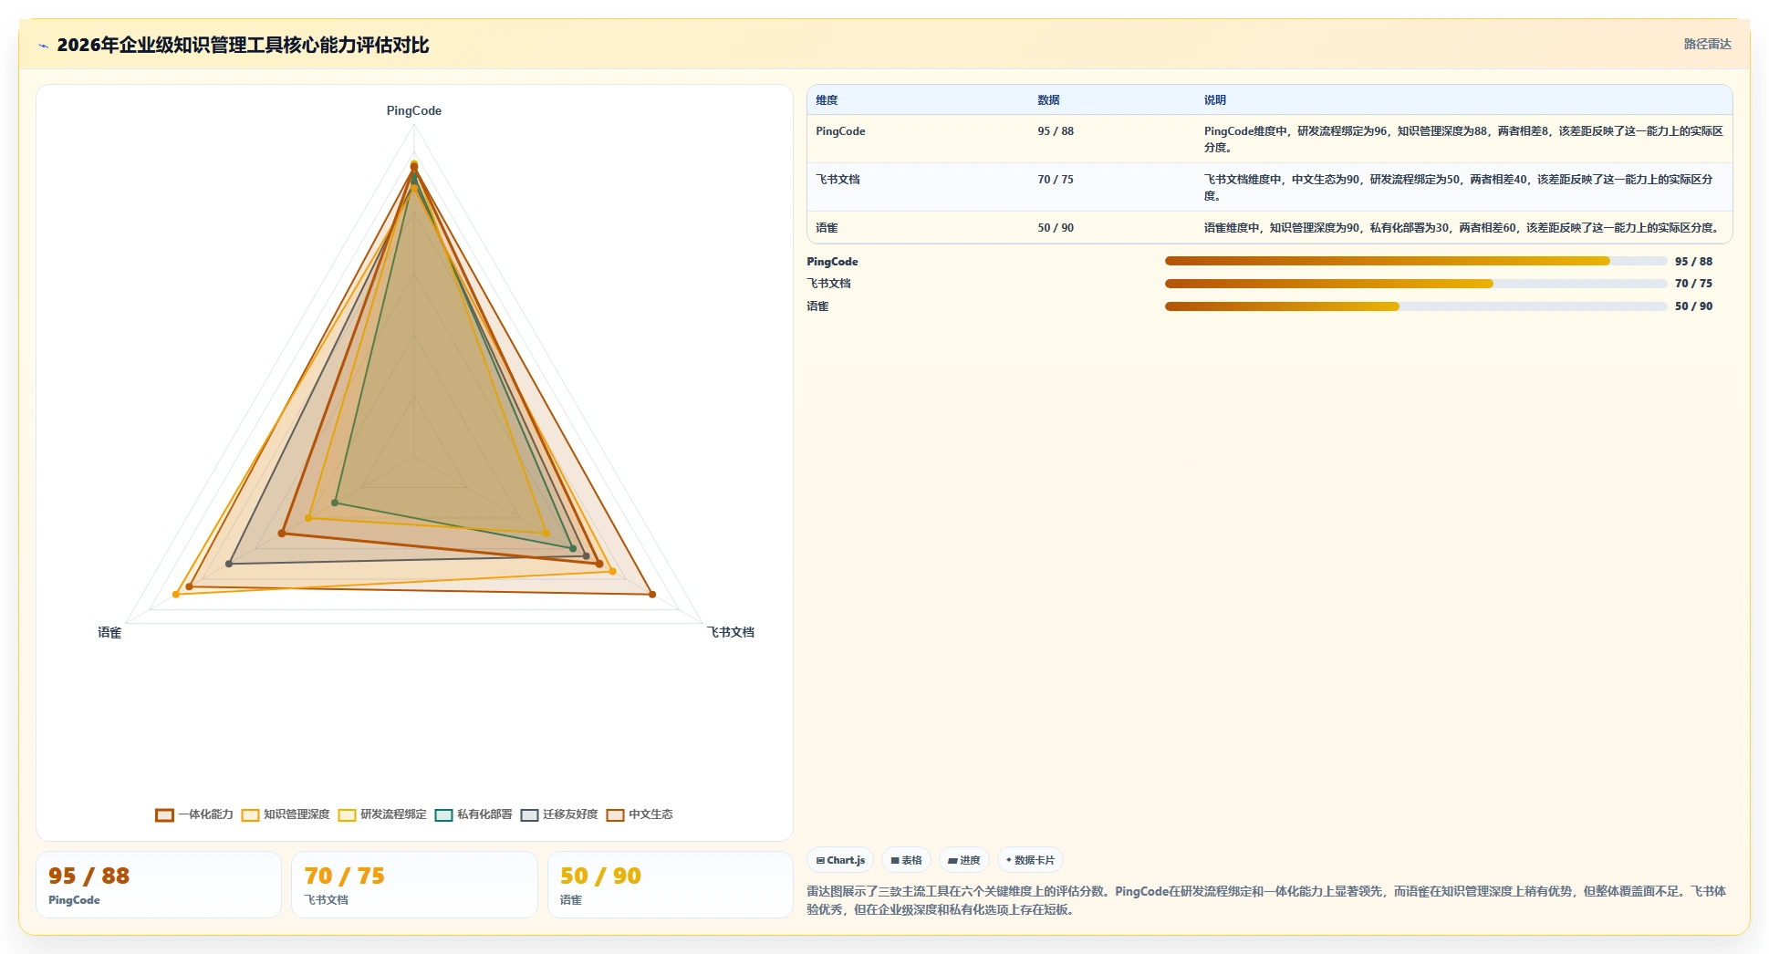Viewport: 1769px width, 954px height.
Task: Click the 语雀 radar axis label
Action: pos(109,632)
